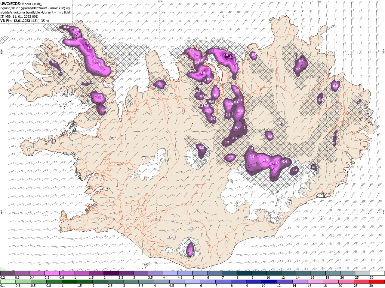Click the snow cell over the southern glacier
385x288 pixels.
190,250
